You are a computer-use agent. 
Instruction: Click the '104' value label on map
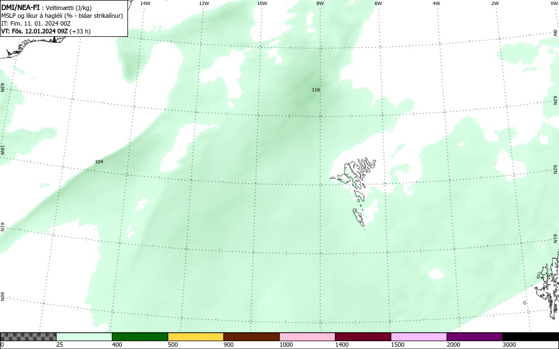click(99, 162)
